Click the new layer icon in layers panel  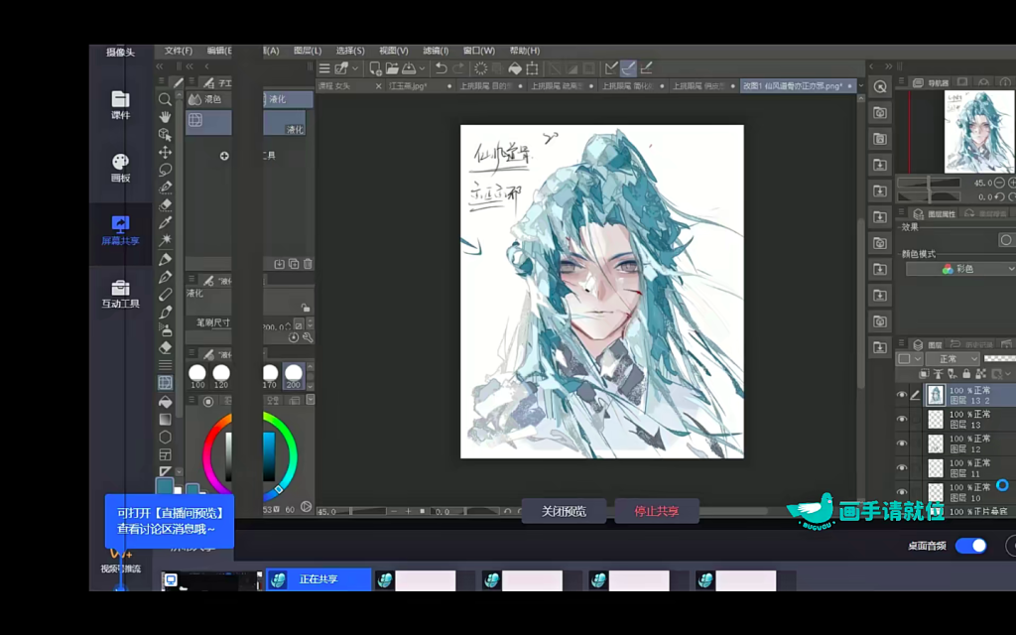pyautogui.click(x=923, y=373)
